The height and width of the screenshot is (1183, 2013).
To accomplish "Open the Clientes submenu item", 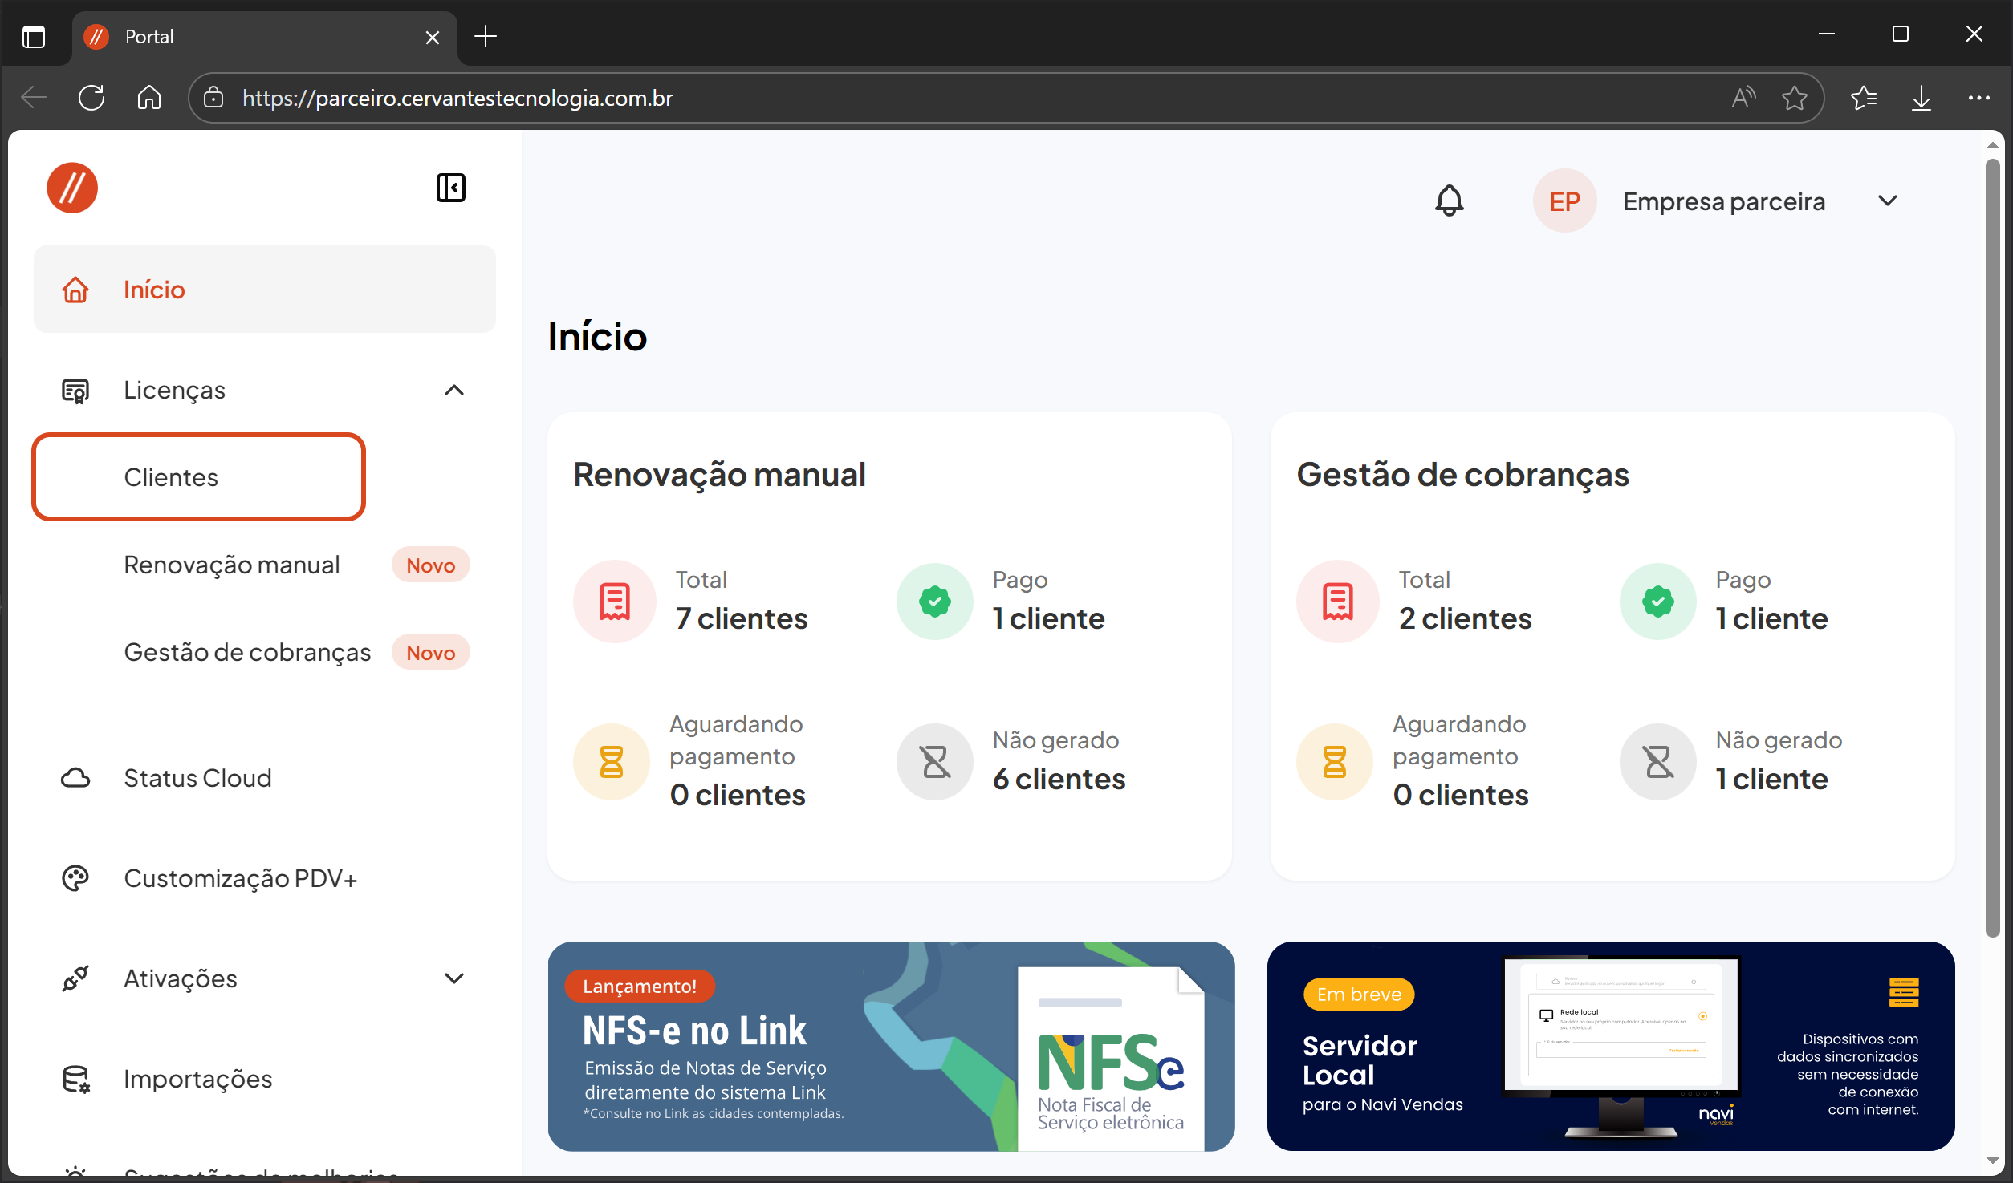I will tap(171, 477).
